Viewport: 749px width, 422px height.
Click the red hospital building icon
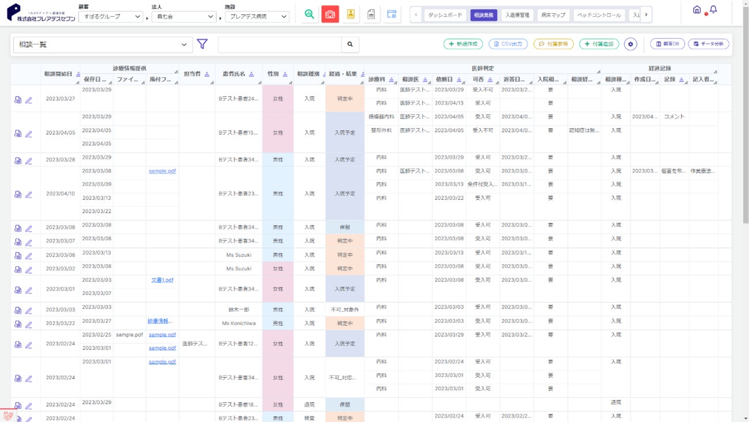pos(330,14)
